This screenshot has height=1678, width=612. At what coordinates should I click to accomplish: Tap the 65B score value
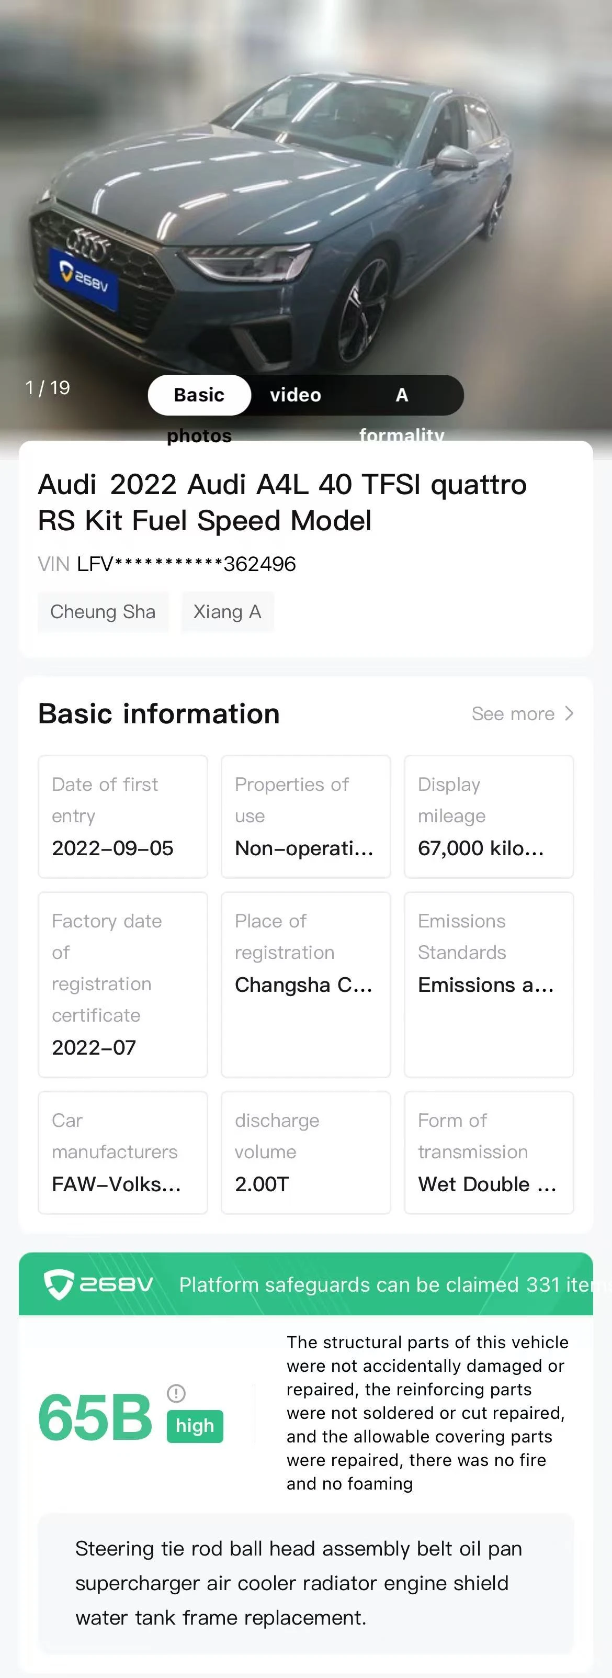(x=95, y=1417)
